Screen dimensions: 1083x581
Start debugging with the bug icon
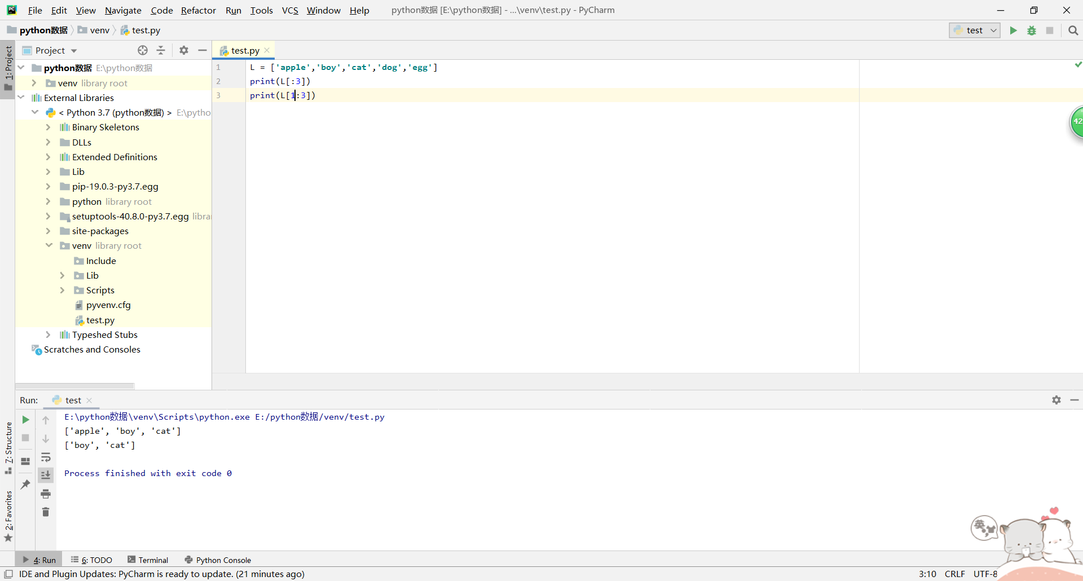point(1032,30)
